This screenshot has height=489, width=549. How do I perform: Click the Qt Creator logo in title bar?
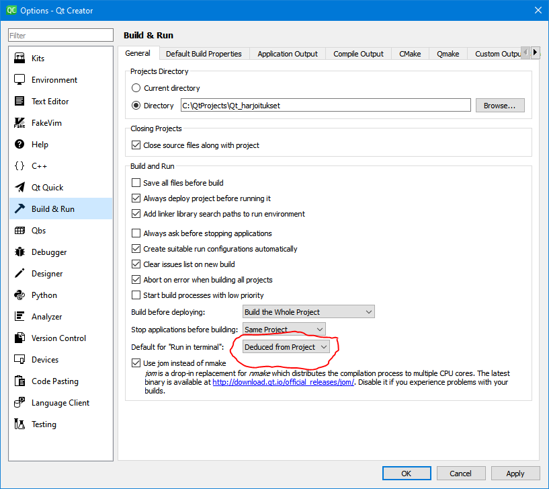[11, 10]
